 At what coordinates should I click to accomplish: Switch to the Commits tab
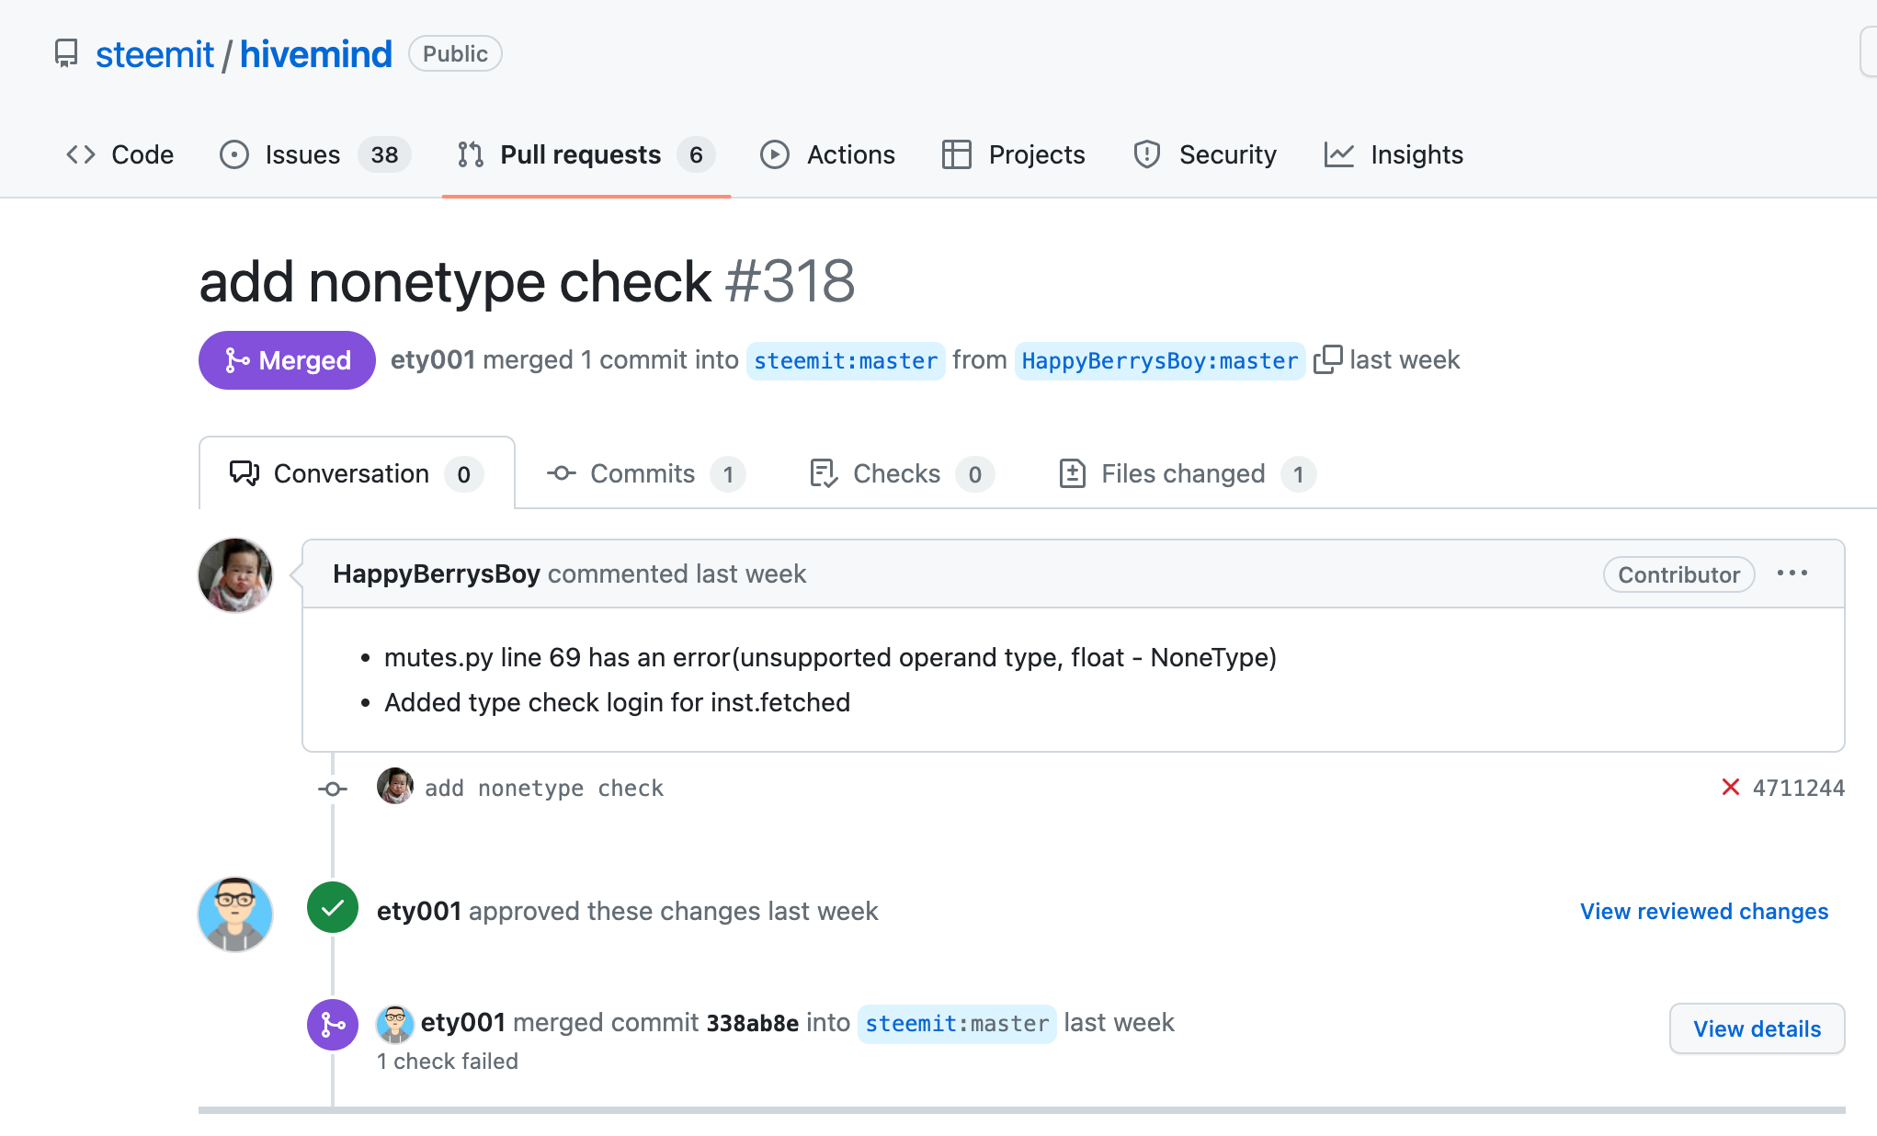pos(644,473)
